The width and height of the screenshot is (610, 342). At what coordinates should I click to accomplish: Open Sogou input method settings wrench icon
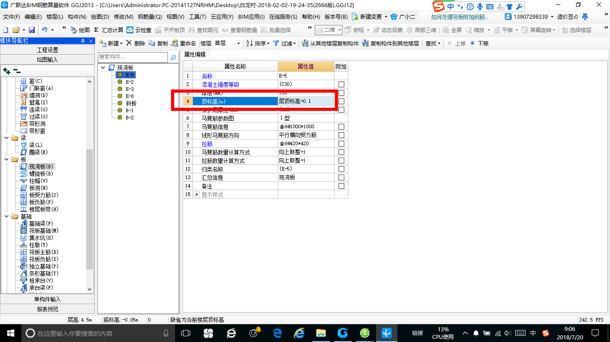click(x=518, y=7)
